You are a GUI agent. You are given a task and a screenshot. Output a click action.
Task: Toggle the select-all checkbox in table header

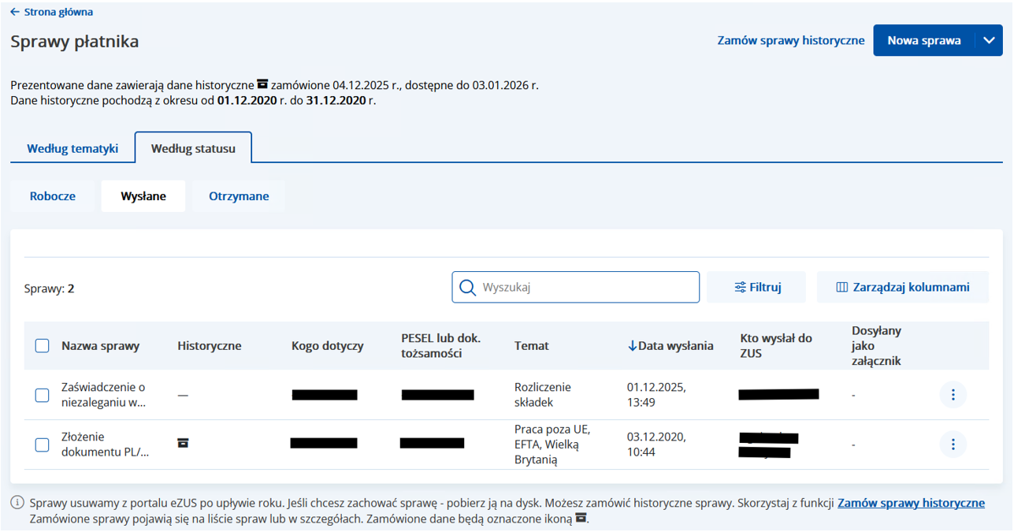[43, 346]
